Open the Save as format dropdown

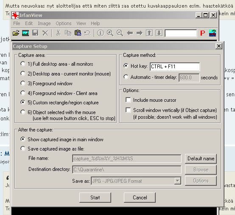click(x=178, y=181)
